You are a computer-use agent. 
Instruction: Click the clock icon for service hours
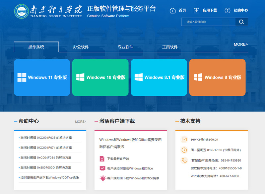click(184, 150)
